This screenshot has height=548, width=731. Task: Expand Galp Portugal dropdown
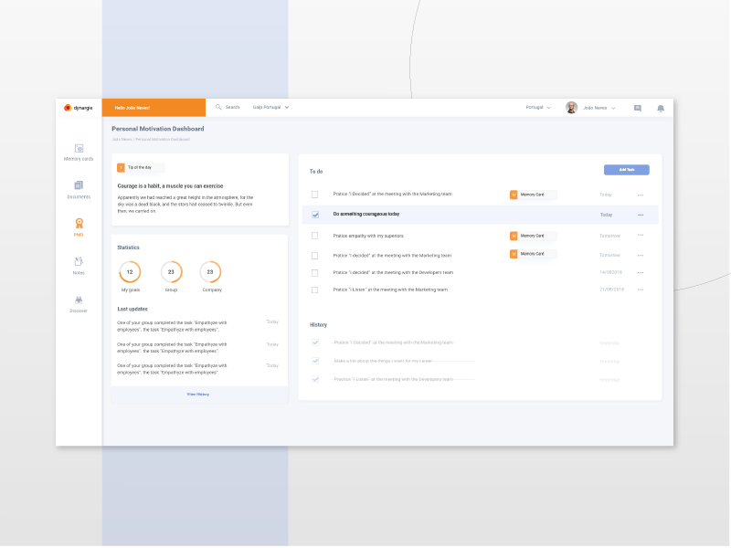(270, 107)
